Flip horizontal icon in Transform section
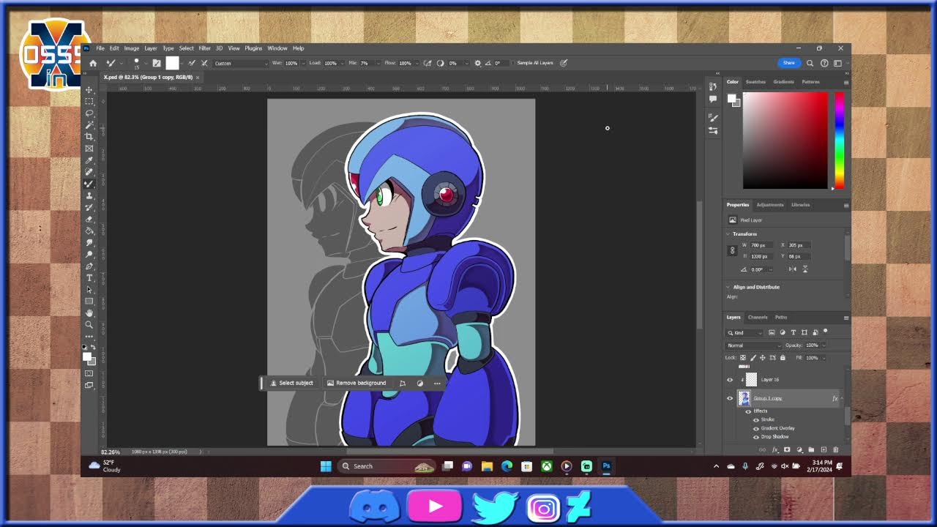 point(792,269)
